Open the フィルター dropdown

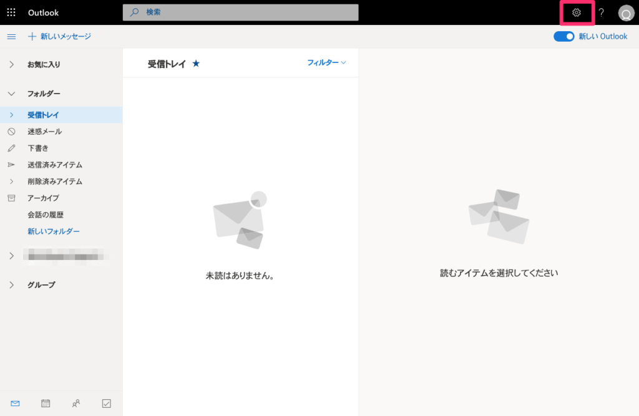click(326, 63)
